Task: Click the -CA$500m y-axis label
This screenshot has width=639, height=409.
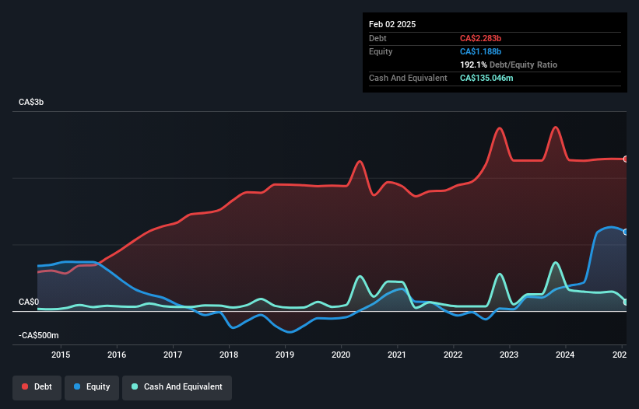Action: pos(39,335)
